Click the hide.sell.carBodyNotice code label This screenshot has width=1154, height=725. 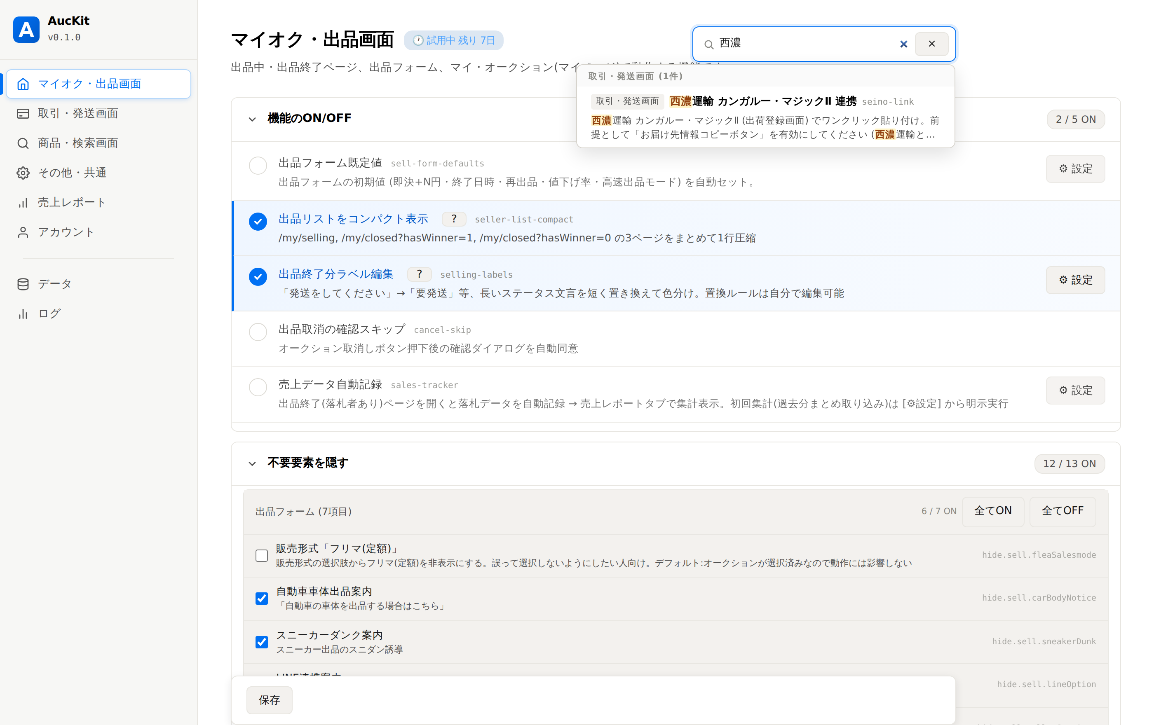pyautogui.click(x=1039, y=598)
